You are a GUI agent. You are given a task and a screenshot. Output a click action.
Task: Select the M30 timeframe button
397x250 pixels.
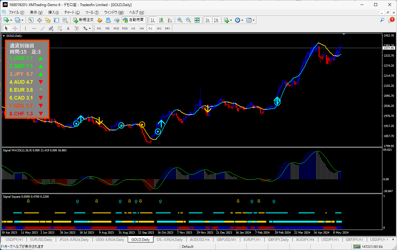125,28
